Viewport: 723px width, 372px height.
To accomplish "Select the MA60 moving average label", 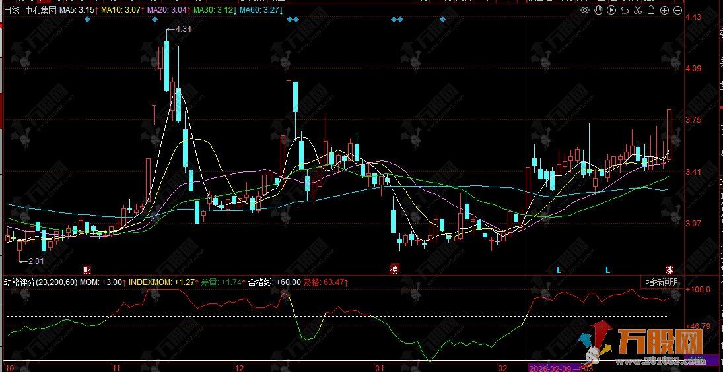I will (261, 11).
